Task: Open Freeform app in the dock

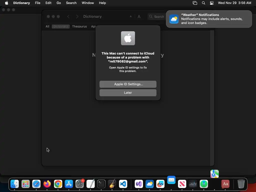Action: click(160, 184)
